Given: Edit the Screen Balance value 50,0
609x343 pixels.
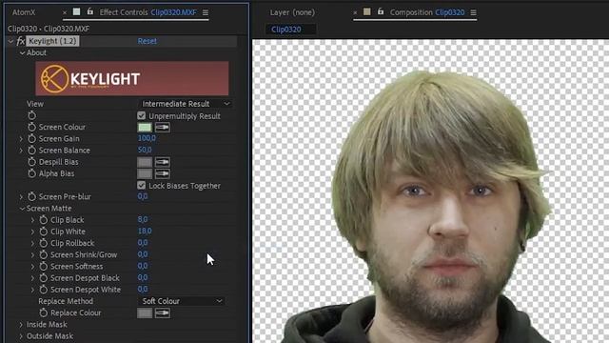Looking at the screenshot, I should (145, 151).
